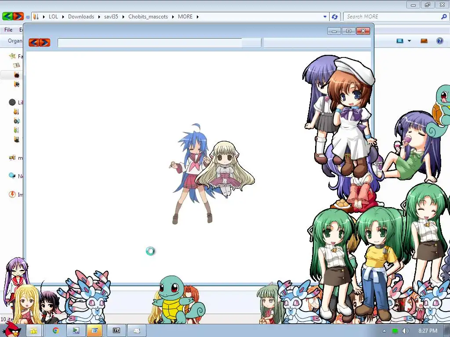450x337 pixels.
Task: Expand the arrow after Downloads in breadcrumb
Action: (x=99, y=17)
